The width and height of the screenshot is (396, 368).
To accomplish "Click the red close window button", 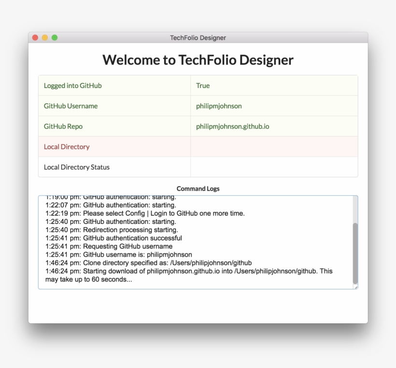I will coord(35,38).
